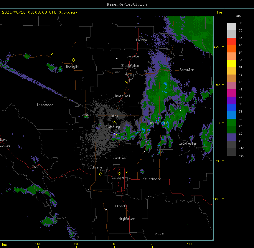Screen dimensions: 254x248
Task: Click the km unit label on the bottom axis
Action: click(4, 245)
